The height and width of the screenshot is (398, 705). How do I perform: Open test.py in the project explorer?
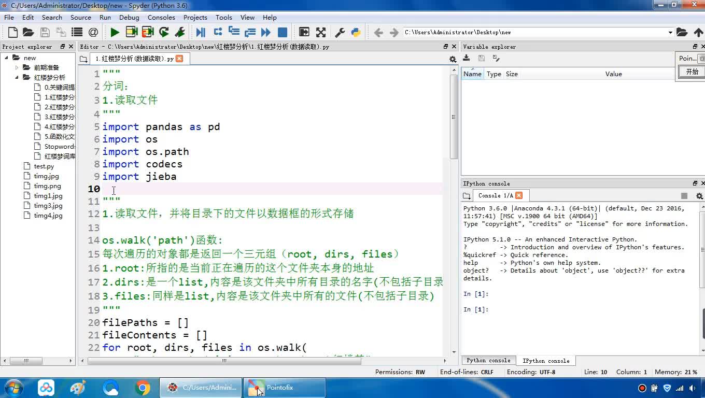pyautogui.click(x=44, y=166)
